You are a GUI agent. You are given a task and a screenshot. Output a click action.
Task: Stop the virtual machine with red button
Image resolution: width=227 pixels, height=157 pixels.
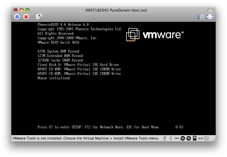coord(26,17)
